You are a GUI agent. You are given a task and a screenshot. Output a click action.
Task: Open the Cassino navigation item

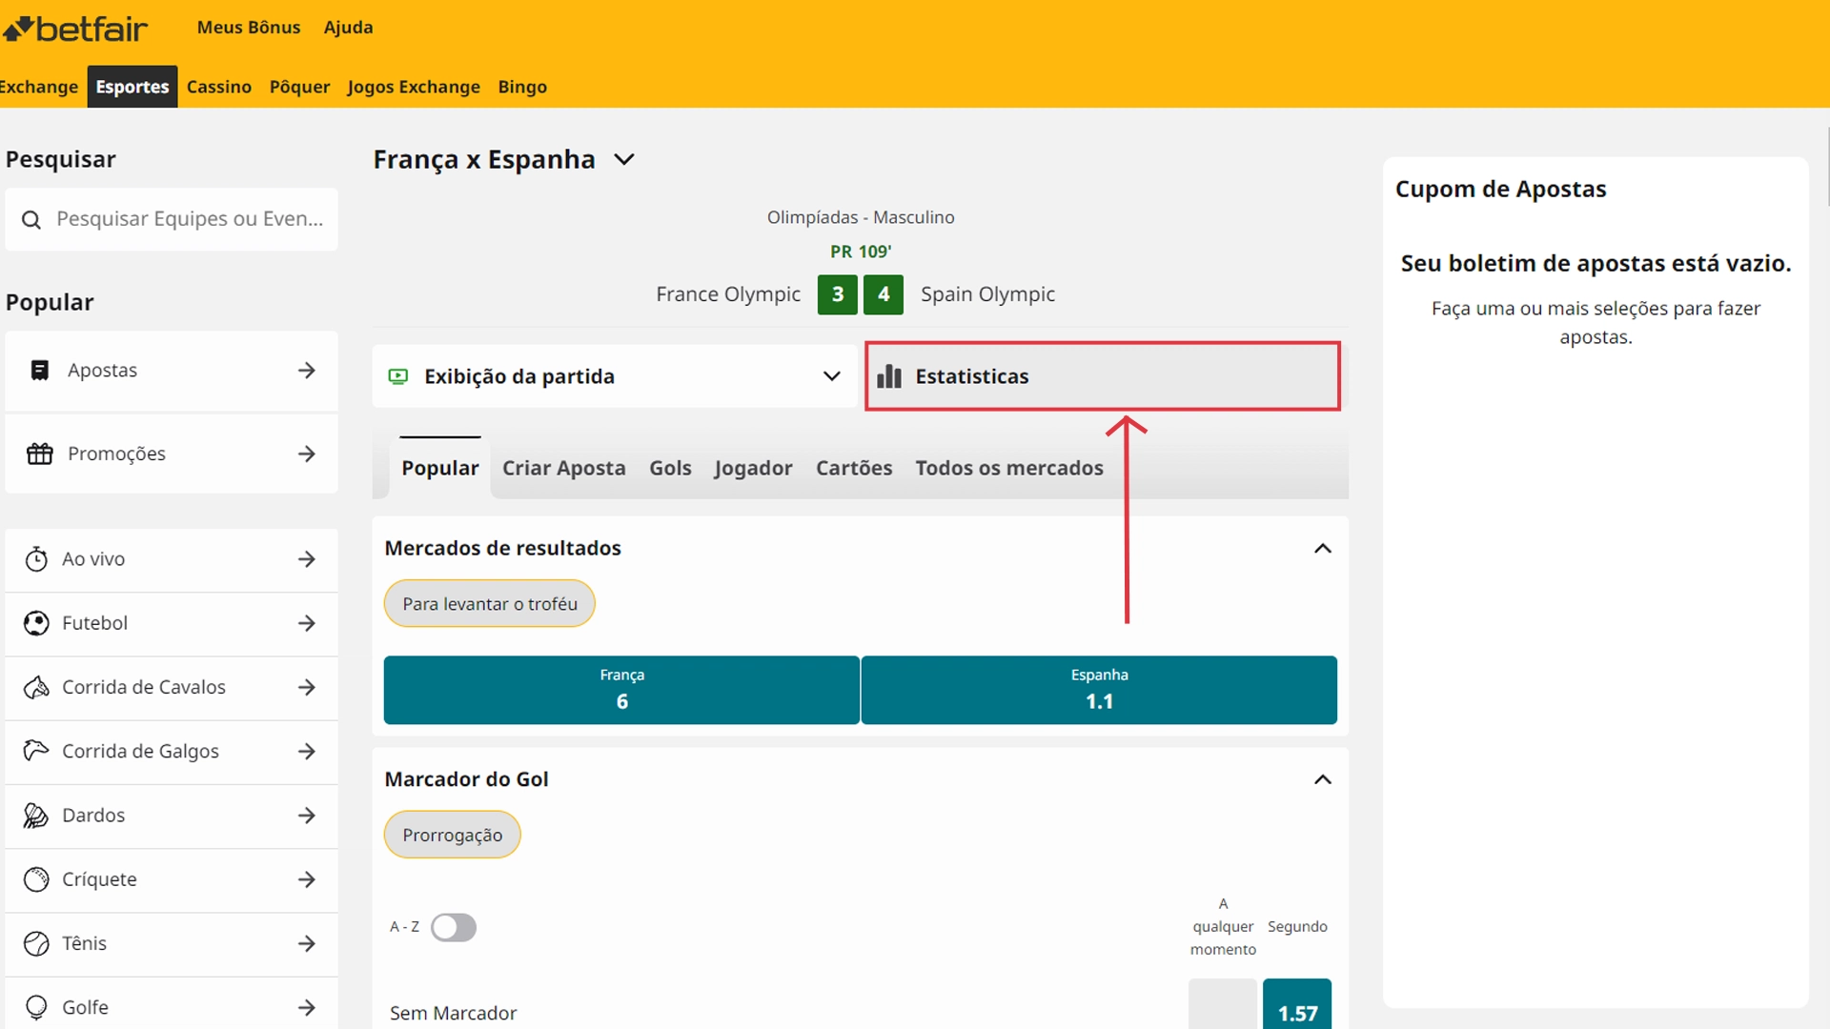219,87
